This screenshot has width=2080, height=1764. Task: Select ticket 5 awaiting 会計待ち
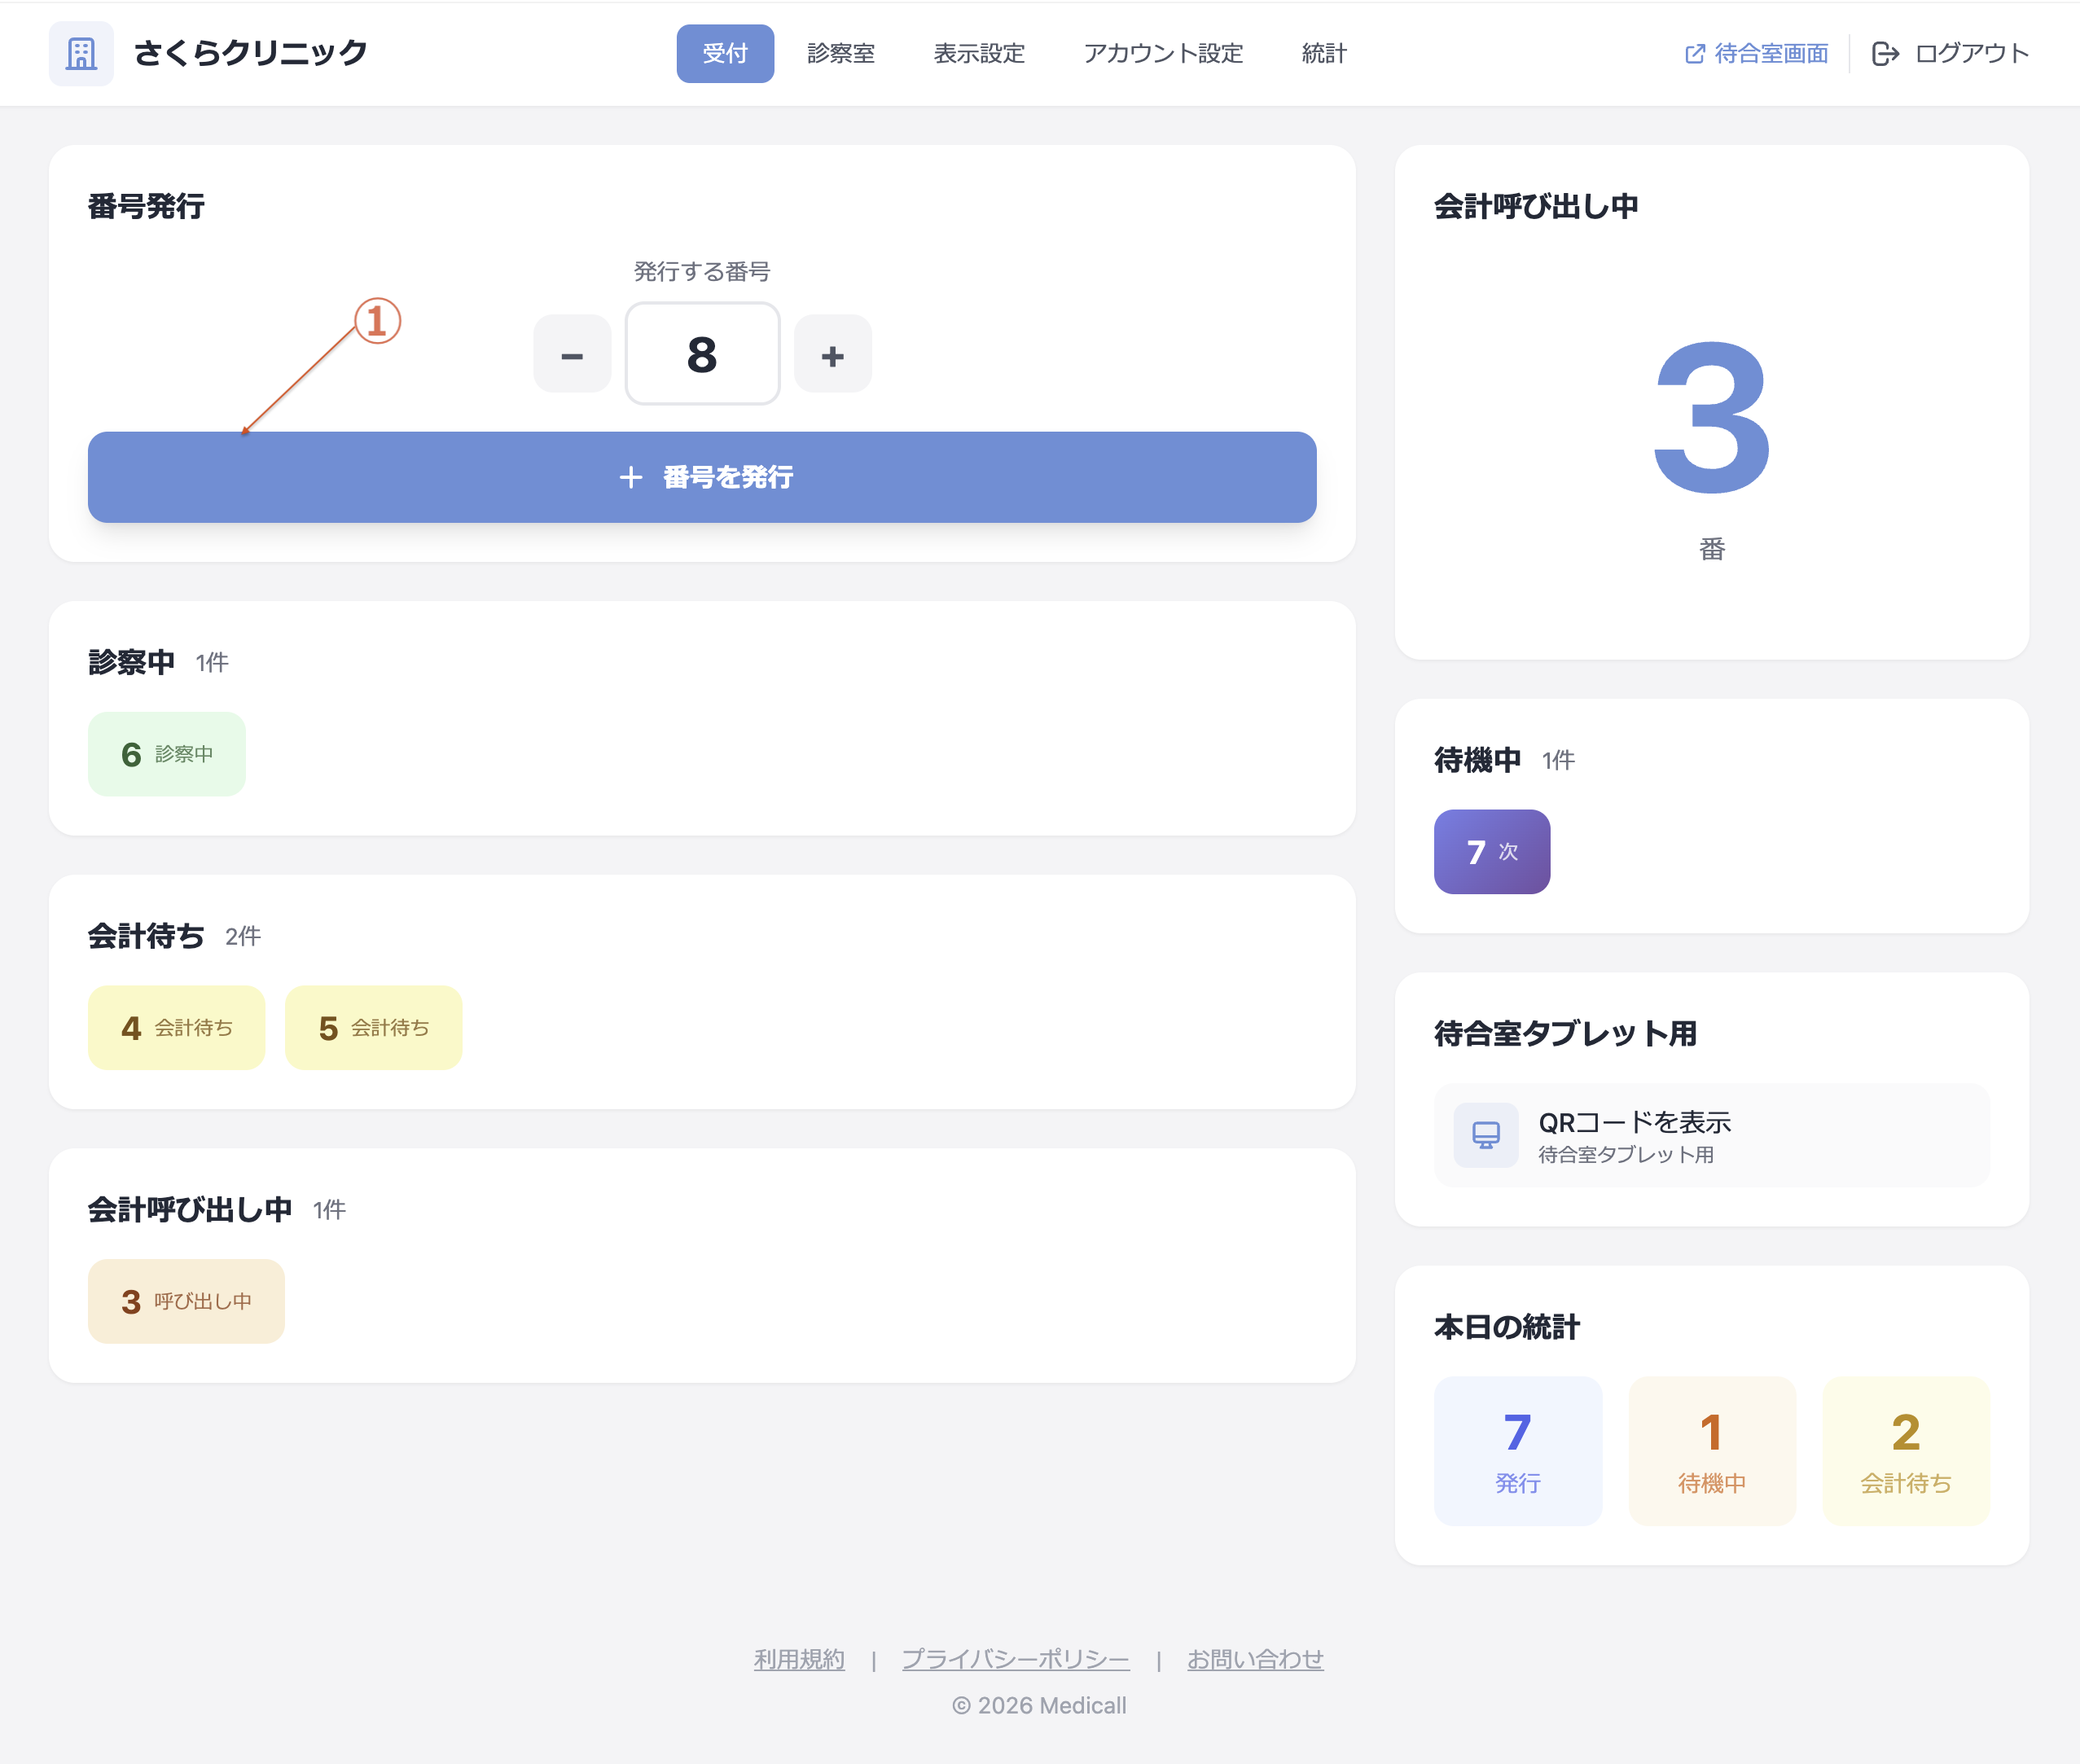click(x=373, y=1028)
